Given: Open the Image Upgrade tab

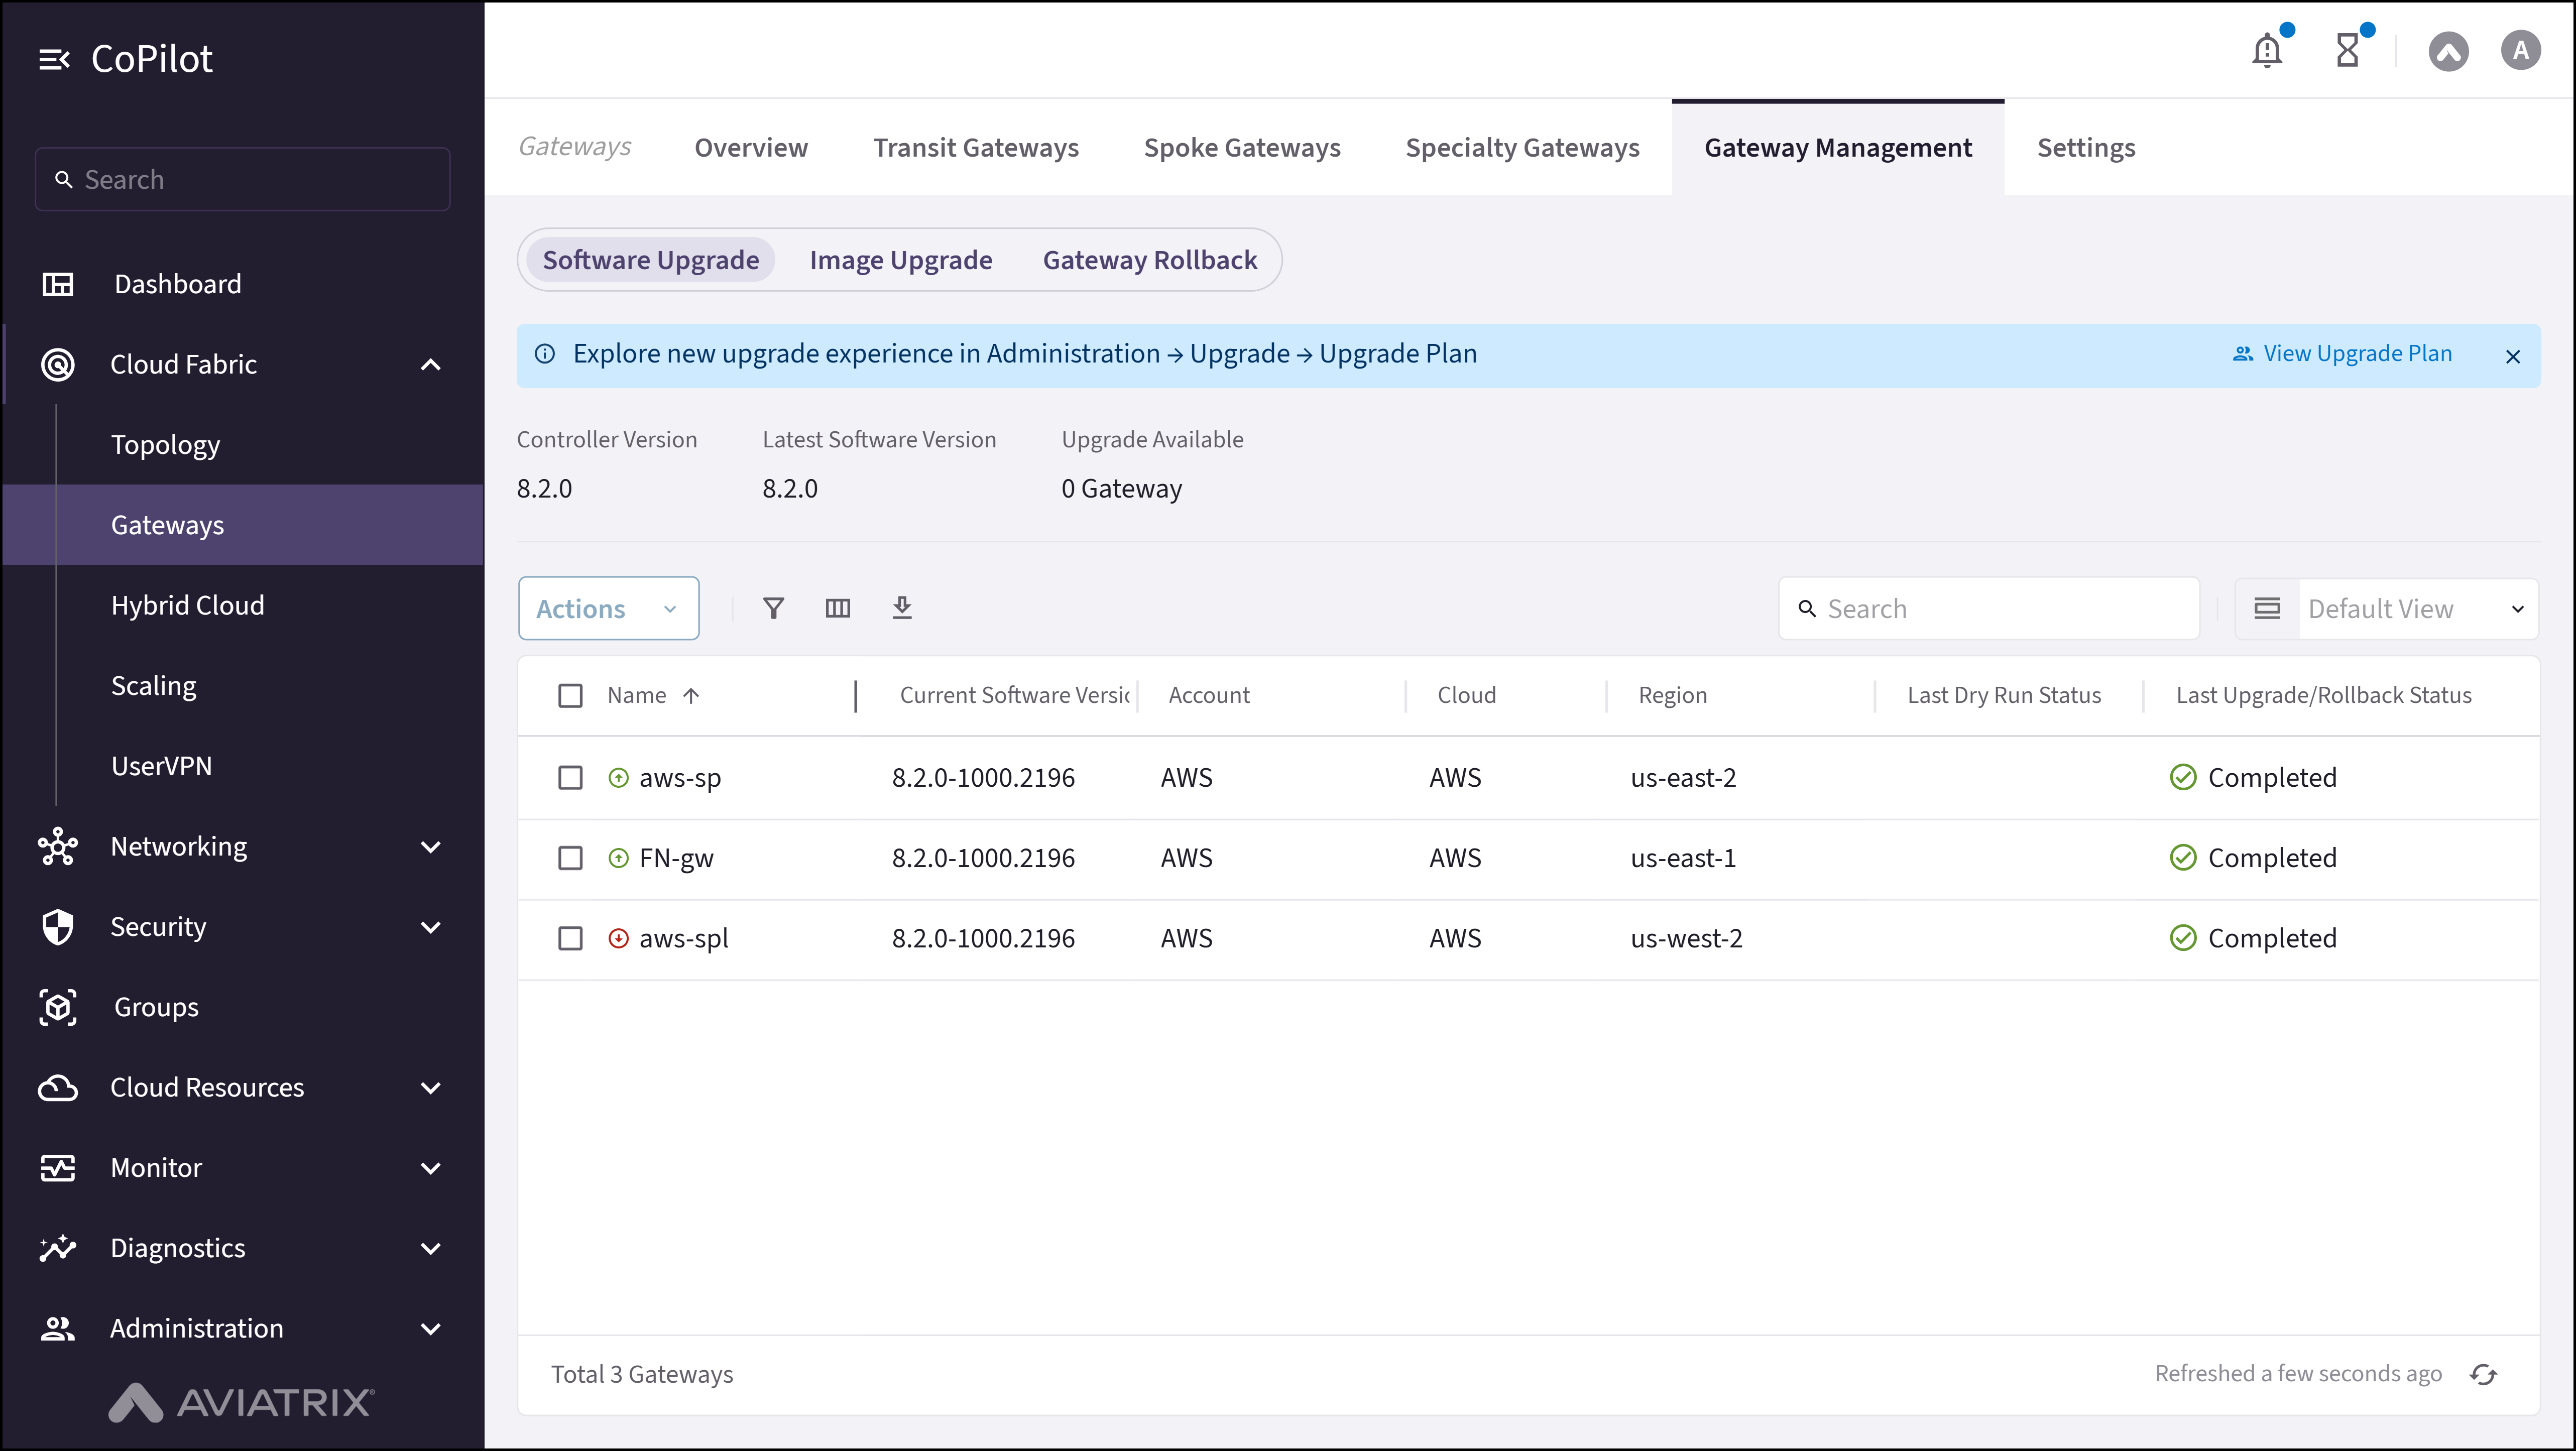Looking at the screenshot, I should click(900, 260).
